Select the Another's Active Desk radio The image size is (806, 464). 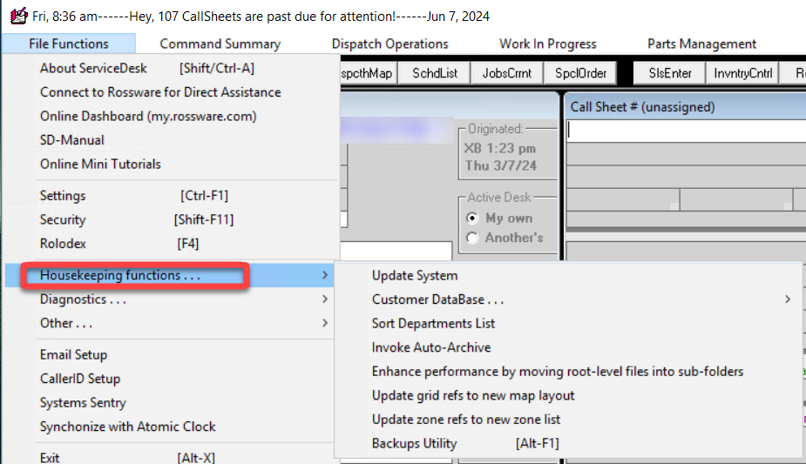coord(472,238)
